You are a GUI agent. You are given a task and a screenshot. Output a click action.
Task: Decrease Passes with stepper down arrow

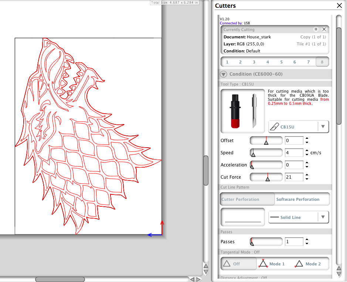(x=307, y=244)
